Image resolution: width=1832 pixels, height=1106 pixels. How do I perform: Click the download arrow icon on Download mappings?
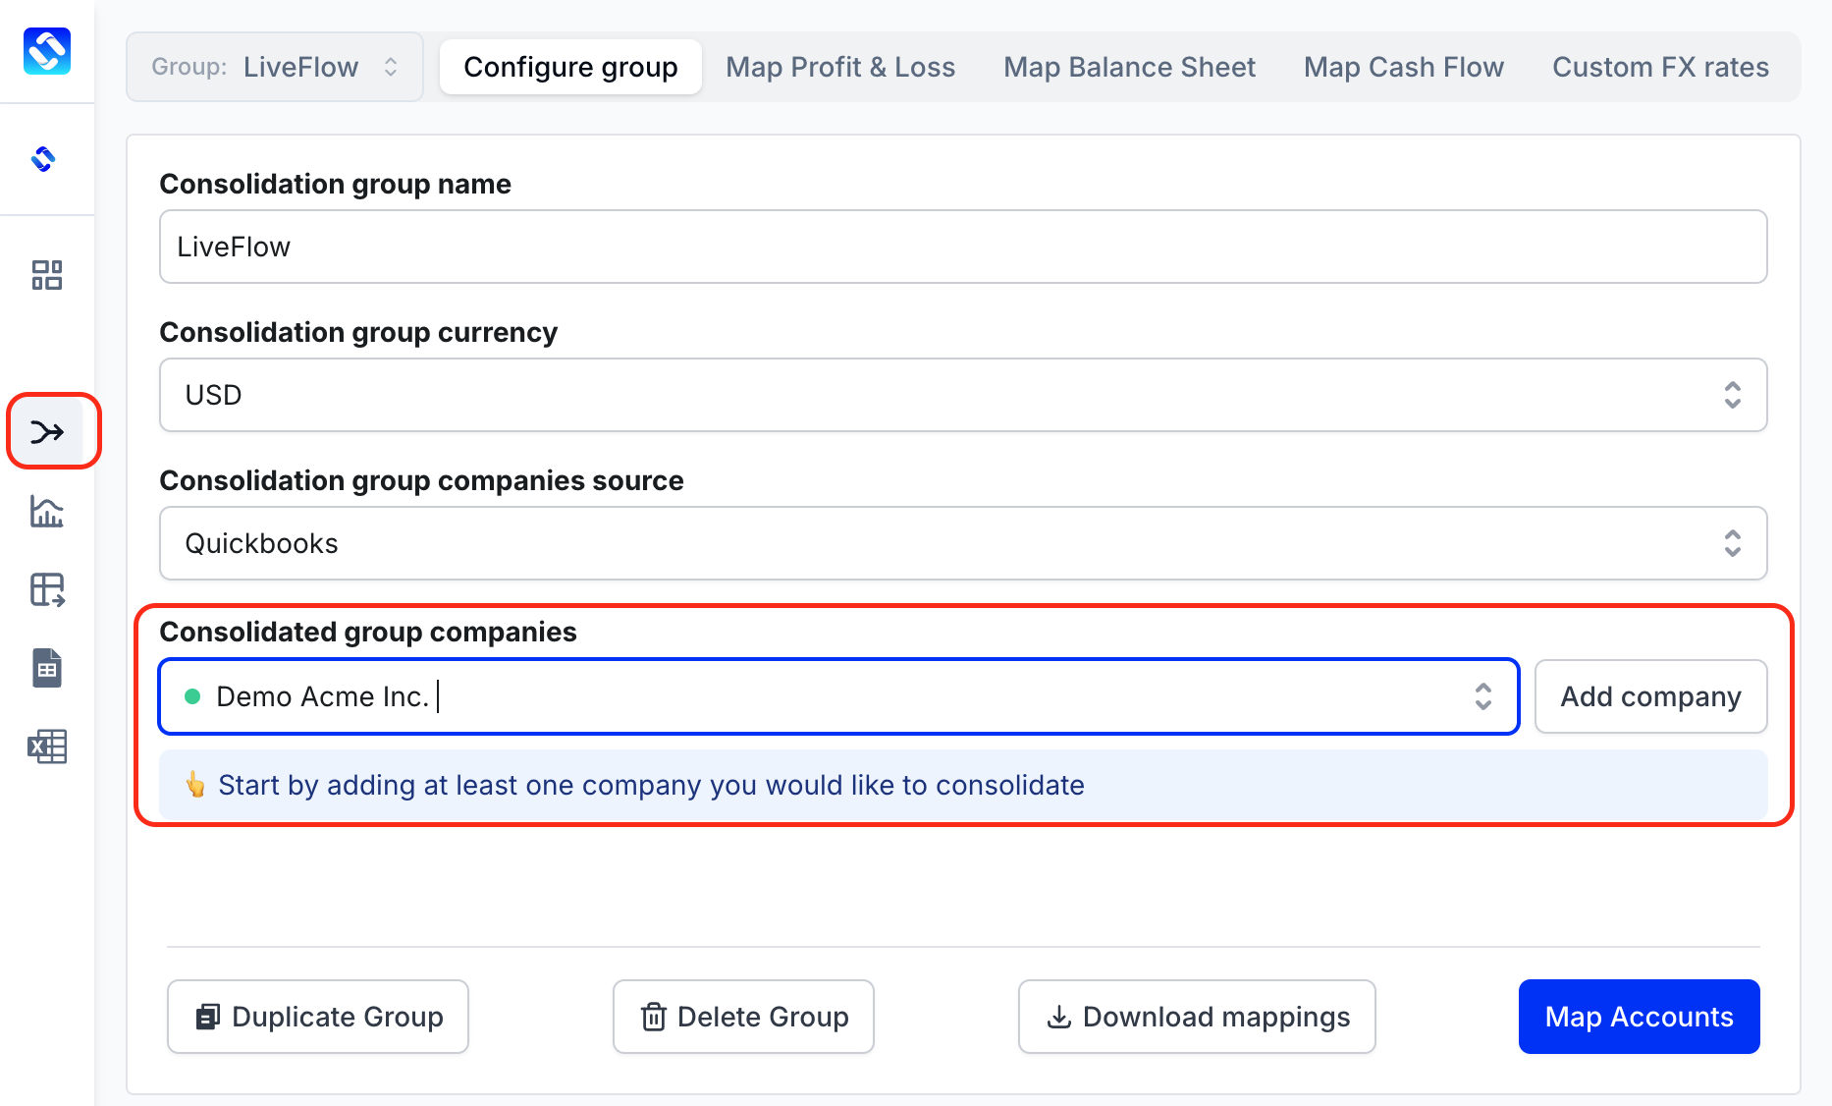click(x=1059, y=1017)
